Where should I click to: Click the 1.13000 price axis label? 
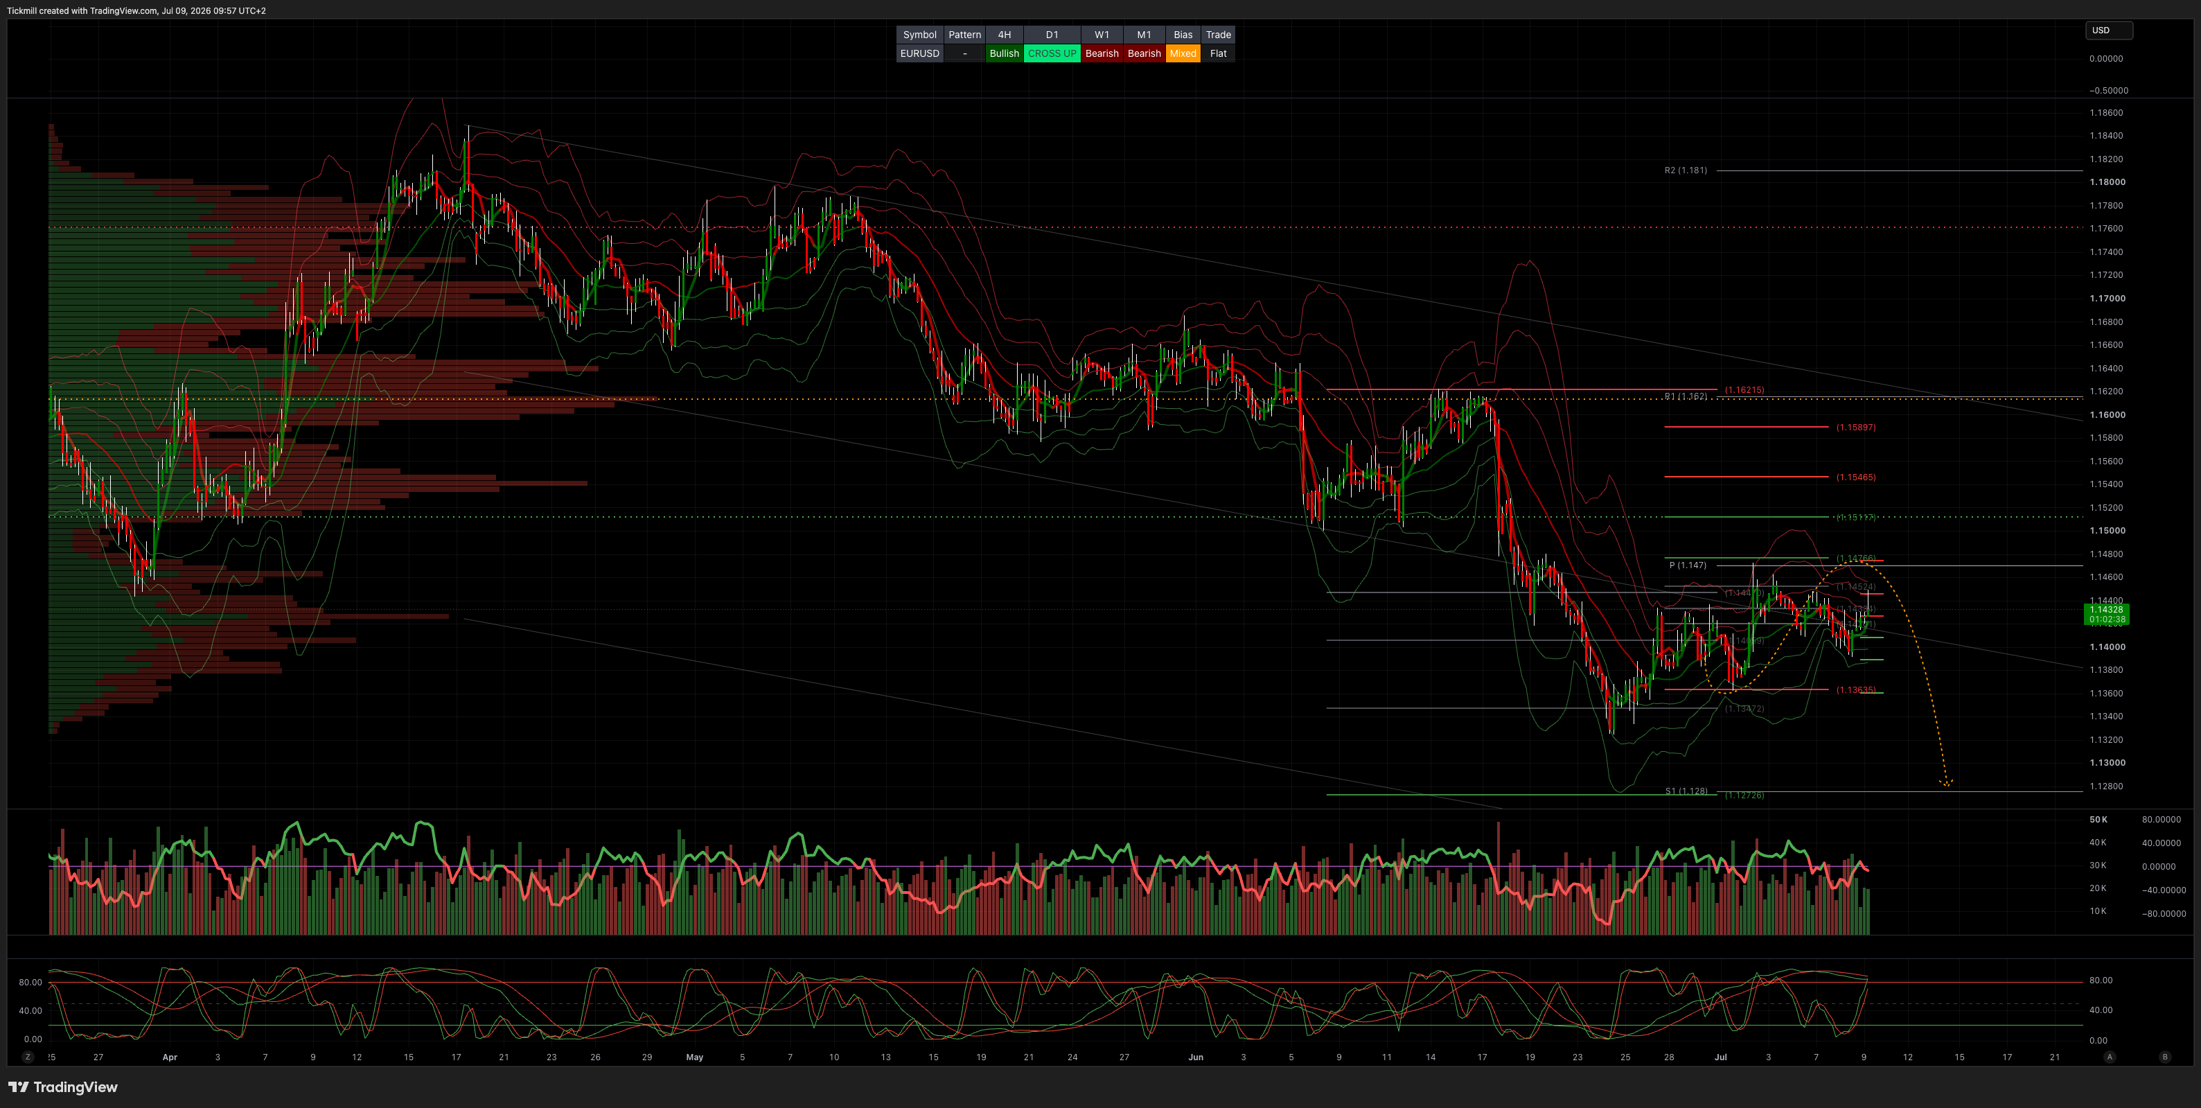coord(2107,763)
